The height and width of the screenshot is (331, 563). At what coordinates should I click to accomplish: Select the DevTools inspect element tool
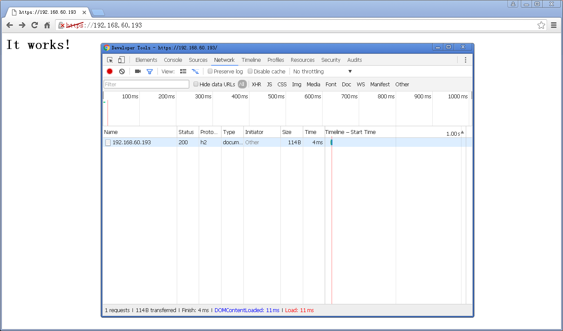pyautogui.click(x=110, y=60)
